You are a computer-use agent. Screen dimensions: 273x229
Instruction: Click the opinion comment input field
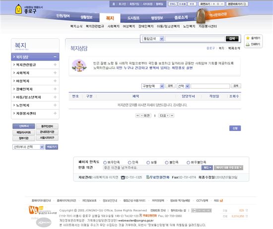152,168
